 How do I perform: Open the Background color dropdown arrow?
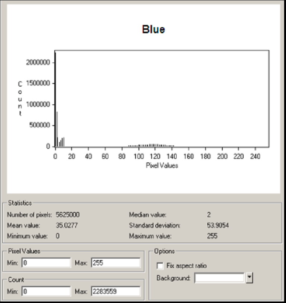[x=249, y=278]
